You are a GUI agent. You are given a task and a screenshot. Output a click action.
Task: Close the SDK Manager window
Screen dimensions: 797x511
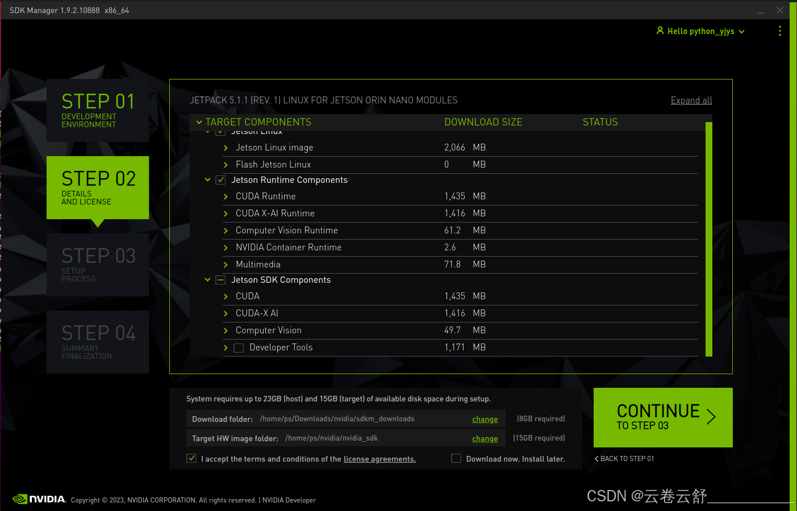(x=780, y=10)
